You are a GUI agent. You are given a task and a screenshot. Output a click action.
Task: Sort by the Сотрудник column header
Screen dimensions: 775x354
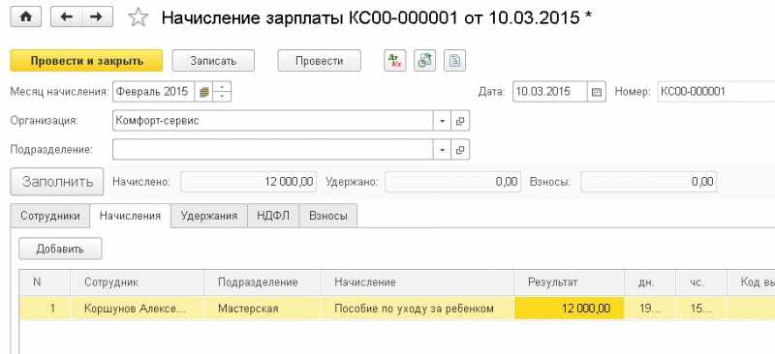click(137, 282)
